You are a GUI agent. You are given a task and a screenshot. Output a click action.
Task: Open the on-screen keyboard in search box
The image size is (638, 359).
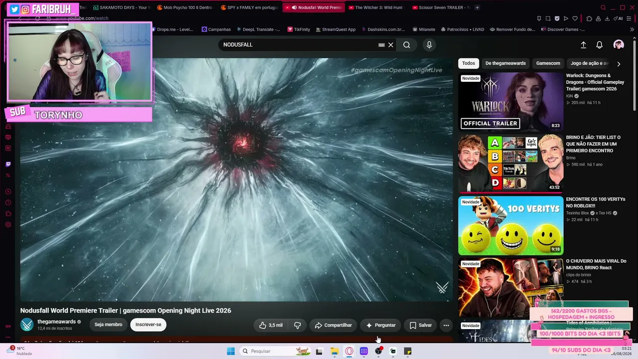coord(381,45)
